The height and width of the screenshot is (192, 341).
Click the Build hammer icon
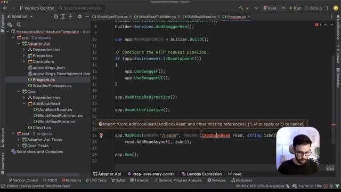tap(241, 8)
